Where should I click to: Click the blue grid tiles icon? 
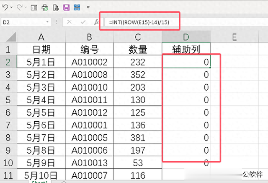coord(77,8)
